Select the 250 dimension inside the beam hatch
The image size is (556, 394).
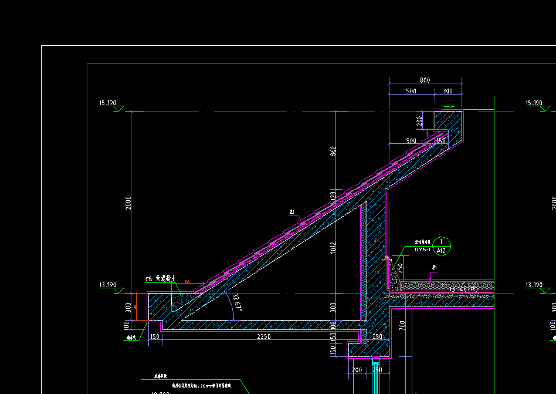[377, 336]
